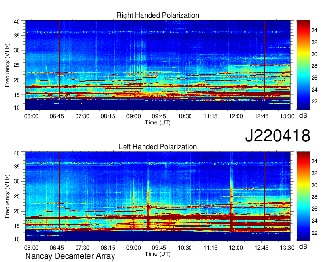Click 25 MHz frequency tick of Right Handed plot

[x=17, y=65]
